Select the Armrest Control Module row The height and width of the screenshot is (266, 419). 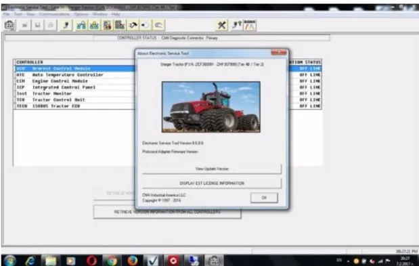tap(168, 68)
